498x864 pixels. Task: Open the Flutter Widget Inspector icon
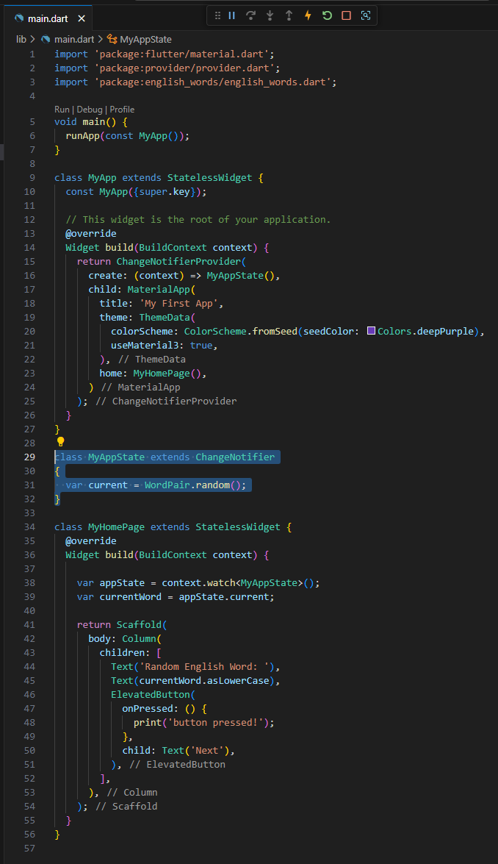(365, 15)
